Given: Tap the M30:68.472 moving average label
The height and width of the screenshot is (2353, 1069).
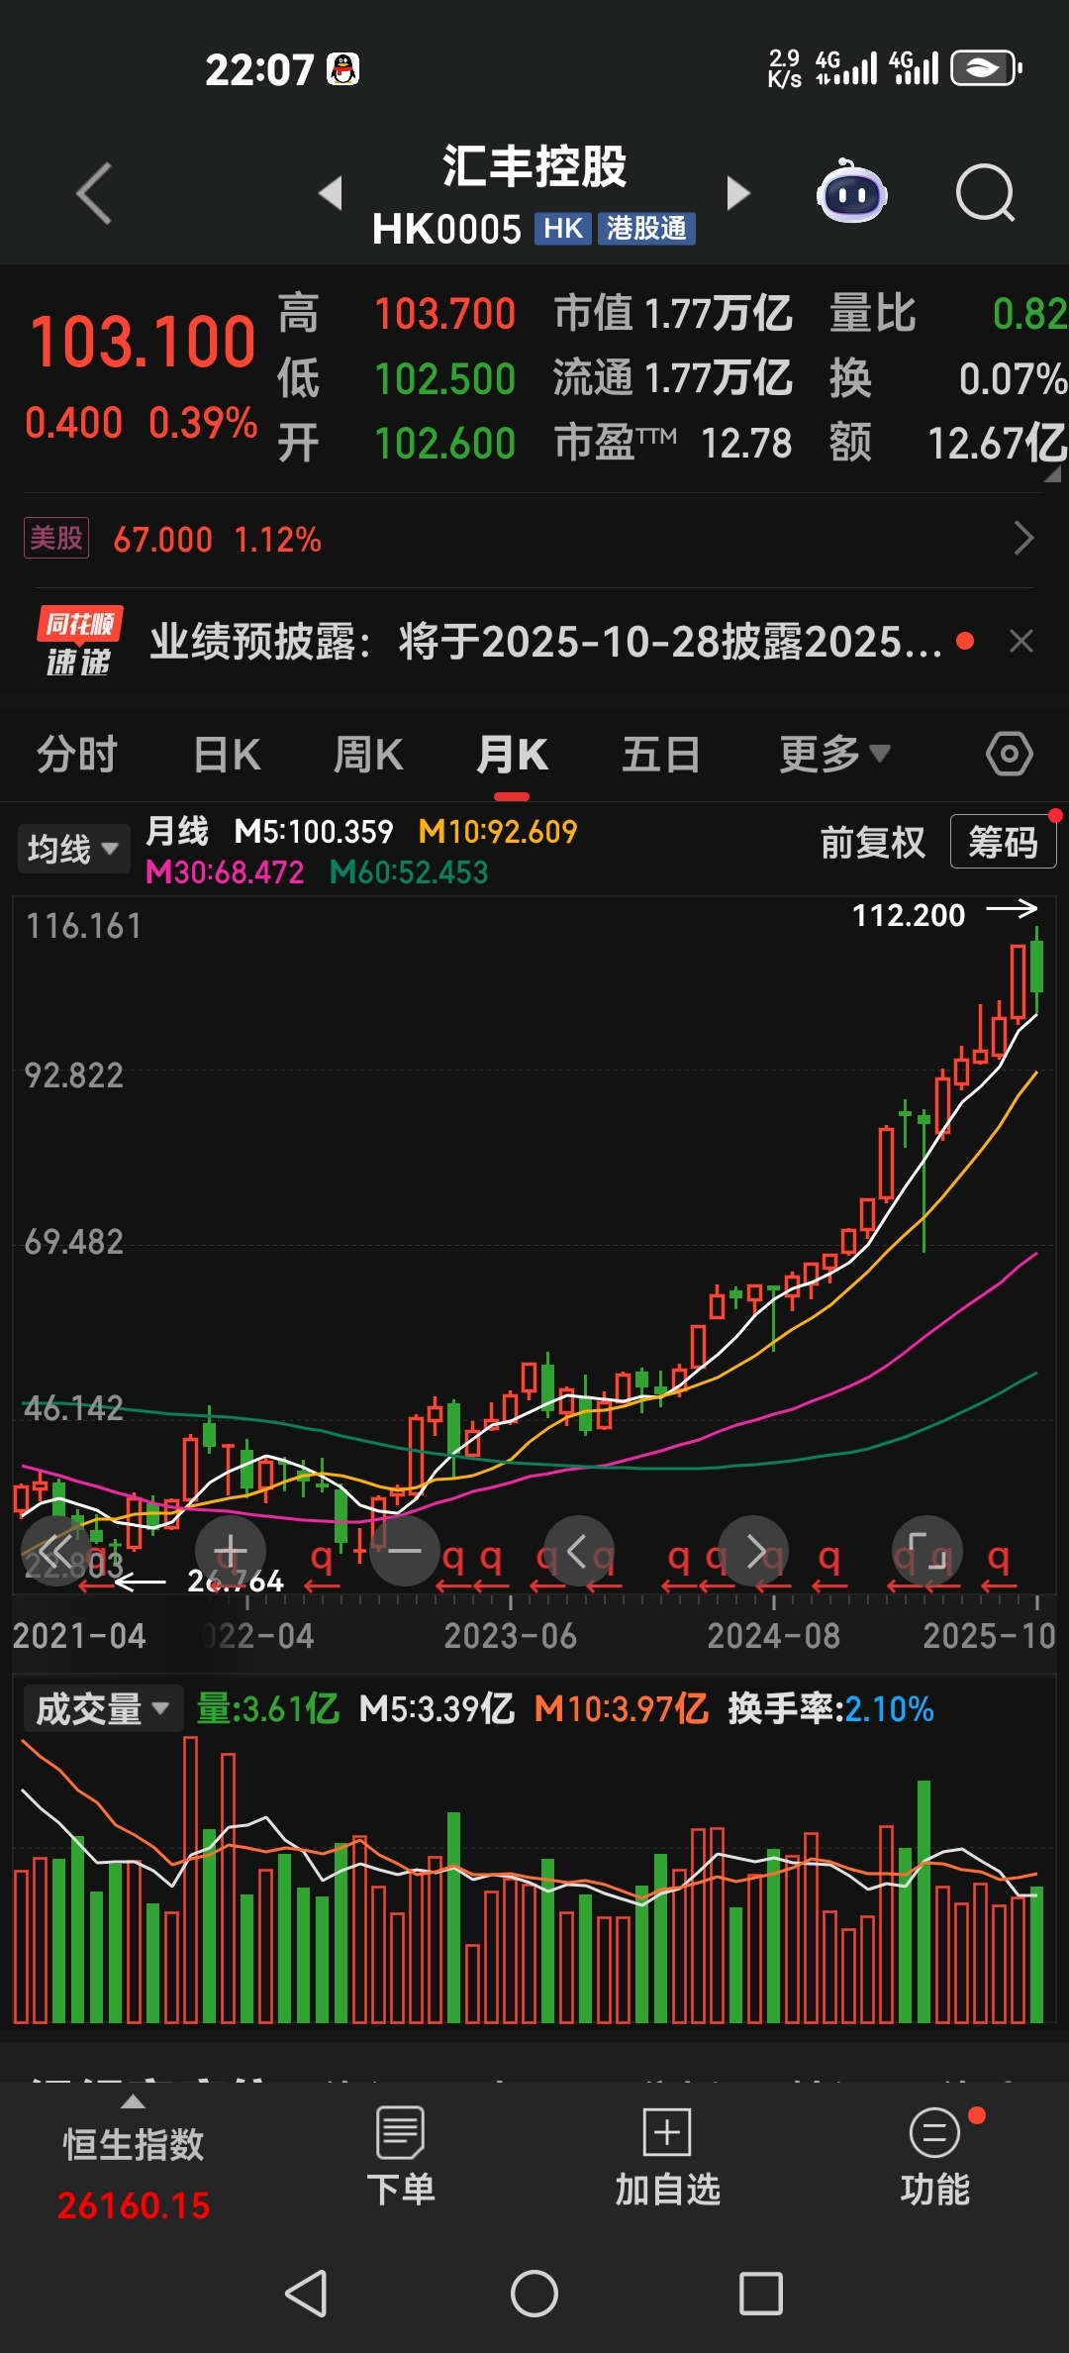Looking at the screenshot, I should coord(225,871).
